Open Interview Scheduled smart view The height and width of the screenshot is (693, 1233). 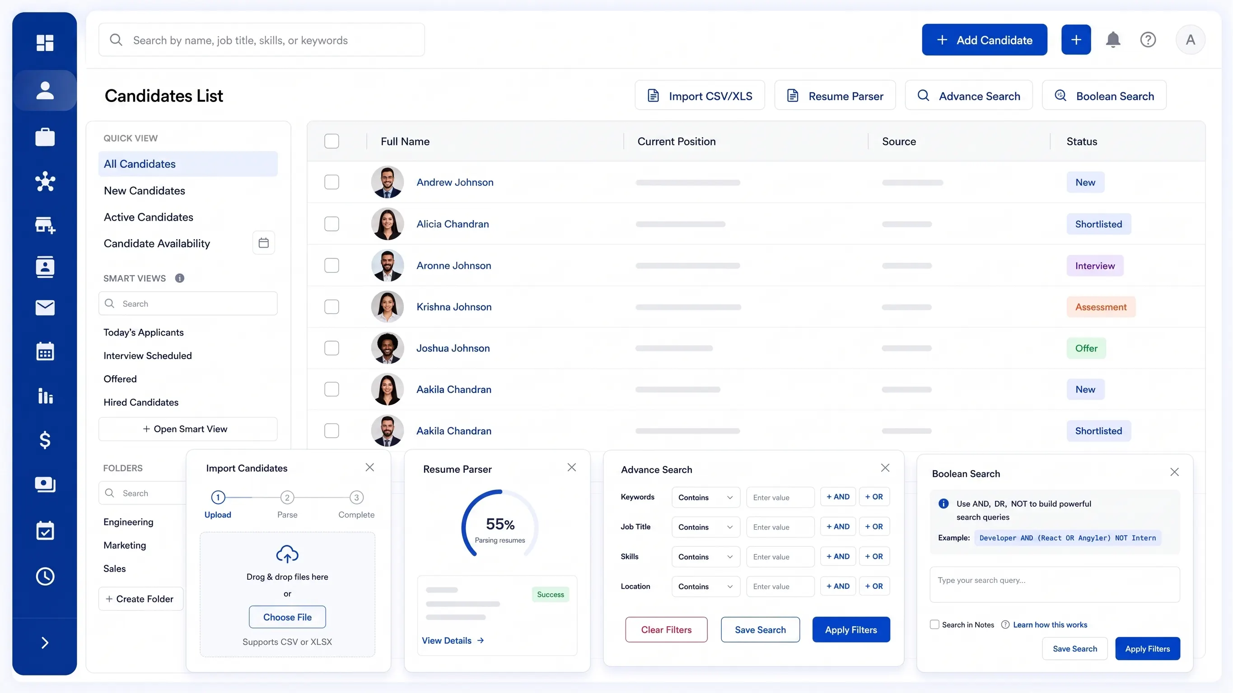point(147,356)
